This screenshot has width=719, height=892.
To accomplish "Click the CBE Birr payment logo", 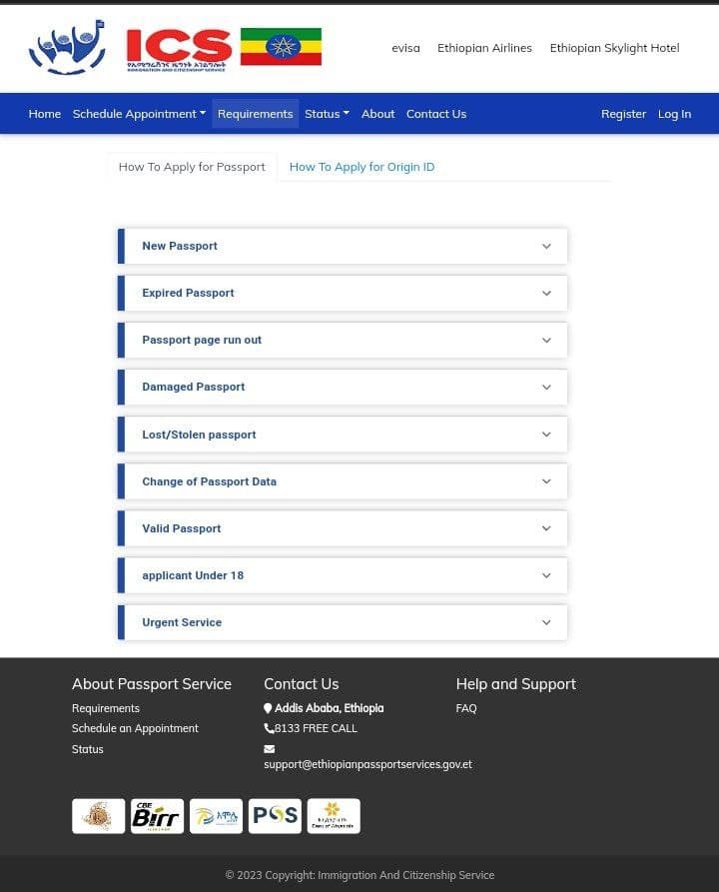I will [x=157, y=816].
